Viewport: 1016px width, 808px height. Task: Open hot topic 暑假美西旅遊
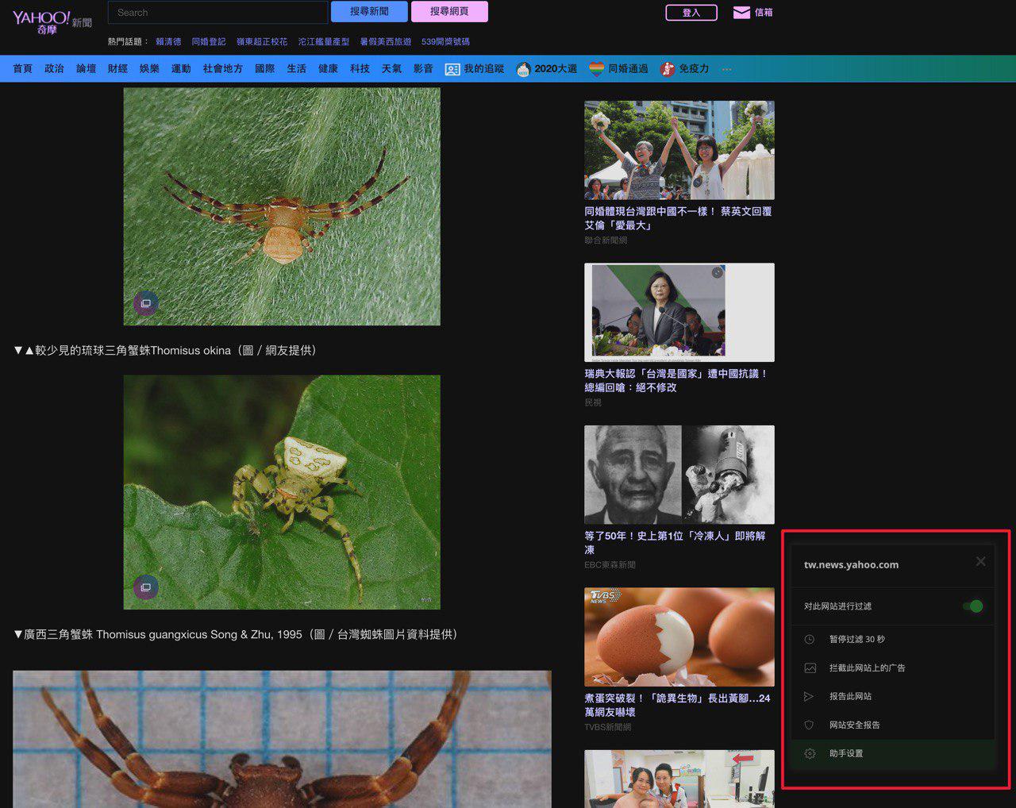[386, 41]
